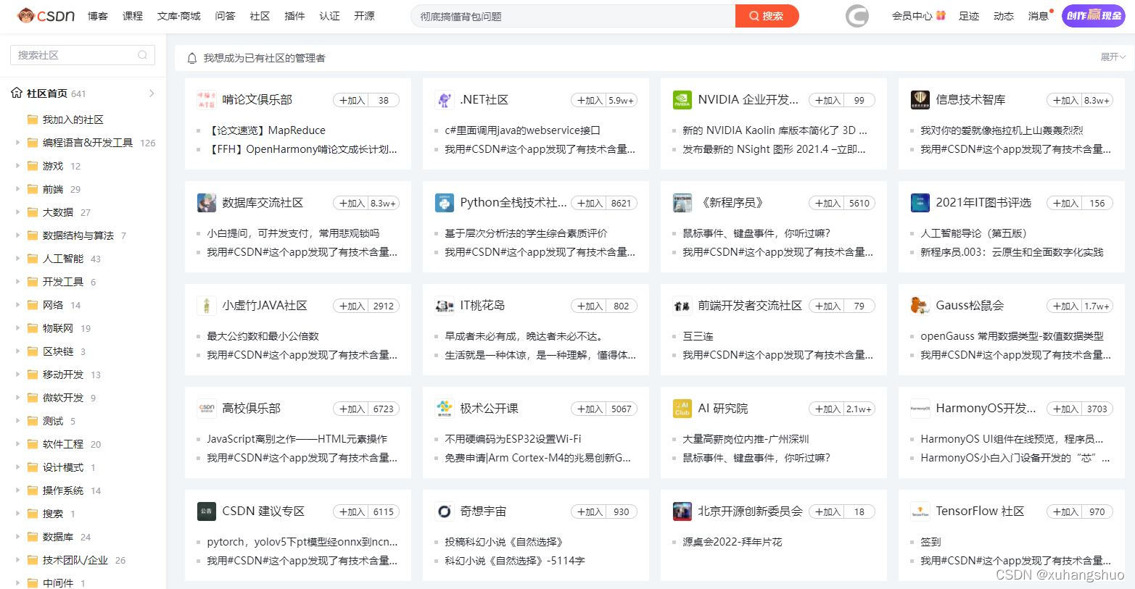Image resolution: width=1135 pixels, height=589 pixels.
Task: Join the 啃论文俱乐部 community
Action: click(x=352, y=101)
